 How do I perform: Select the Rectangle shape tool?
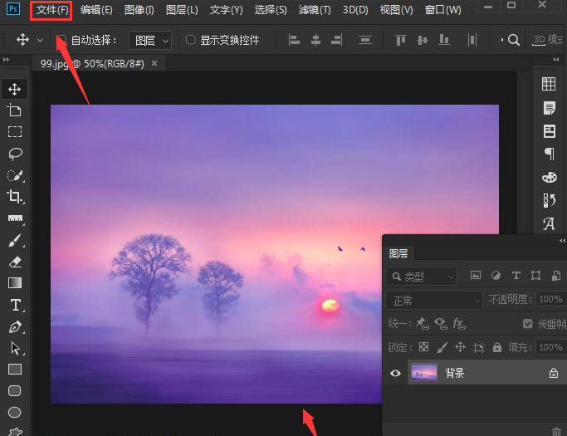coord(15,370)
